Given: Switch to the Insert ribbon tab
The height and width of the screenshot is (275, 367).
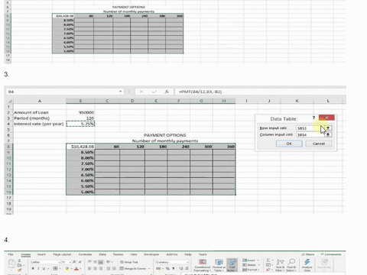Looking at the screenshot, I should (x=41, y=254).
